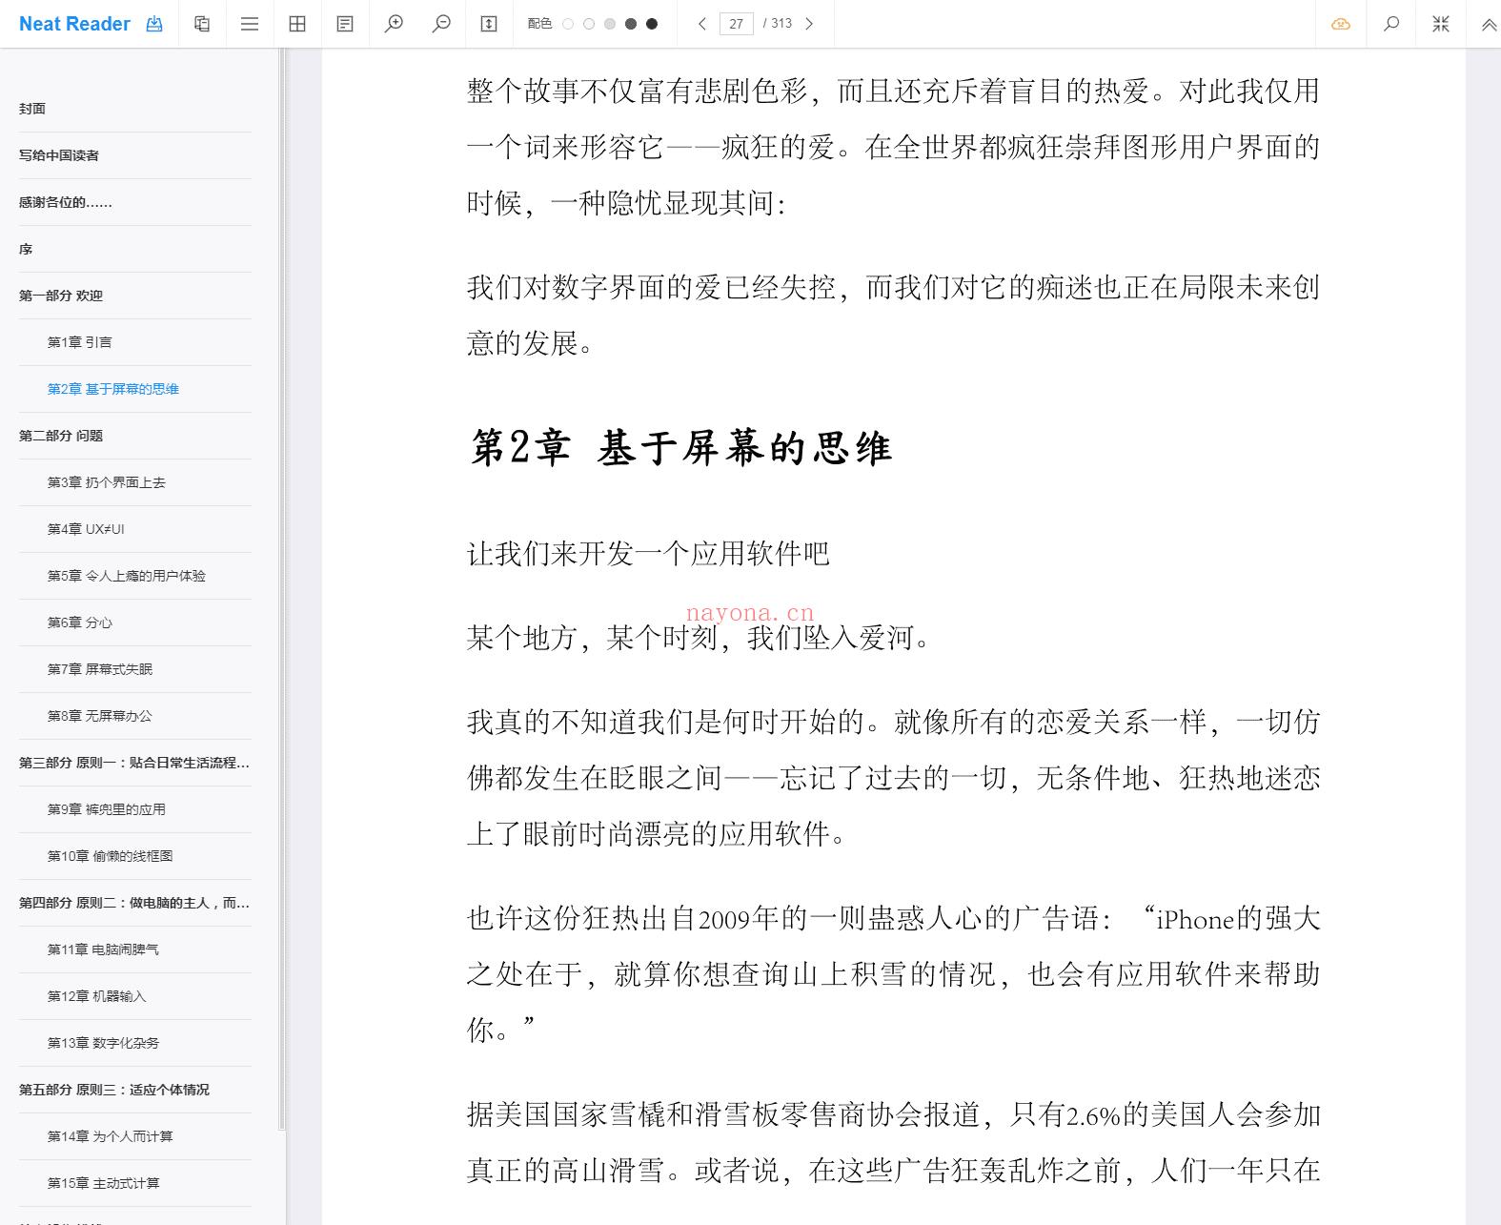
Task: Select the light gray color theme swatch
Action: [610, 24]
